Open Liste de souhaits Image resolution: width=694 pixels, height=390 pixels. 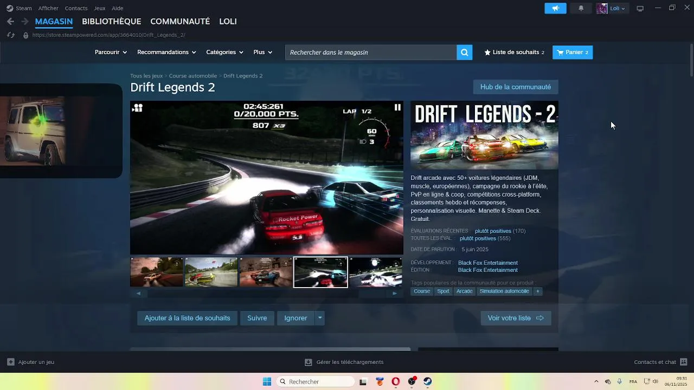tap(514, 53)
